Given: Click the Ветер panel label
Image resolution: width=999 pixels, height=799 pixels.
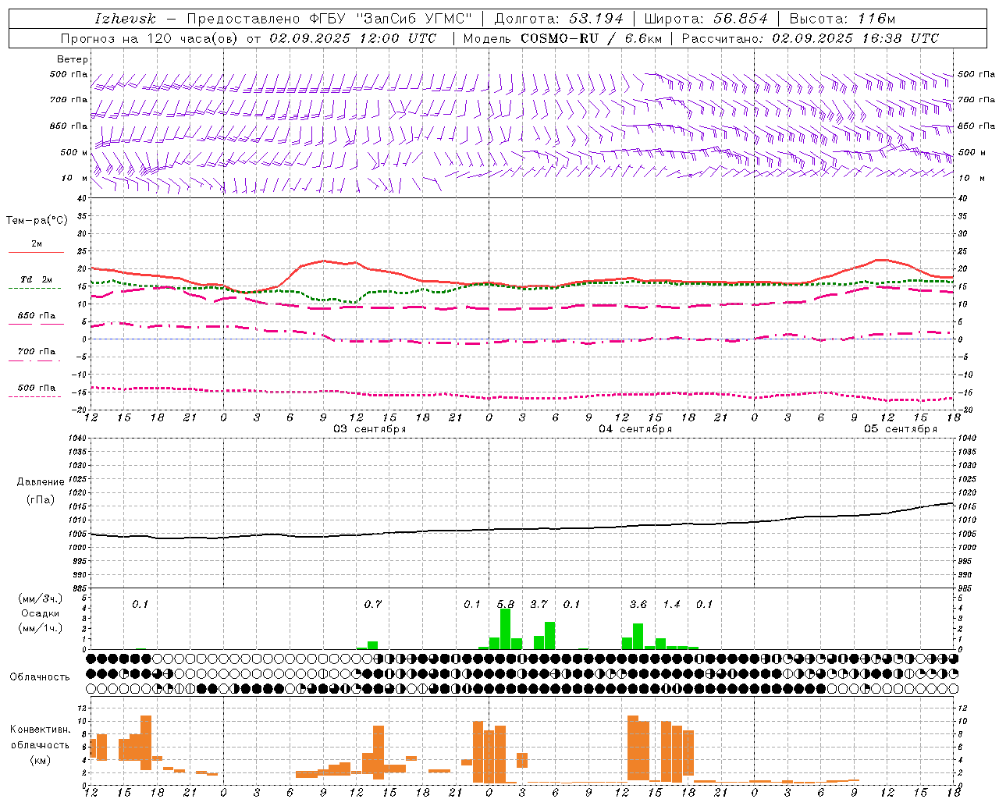Looking at the screenshot, I should pos(73,59).
